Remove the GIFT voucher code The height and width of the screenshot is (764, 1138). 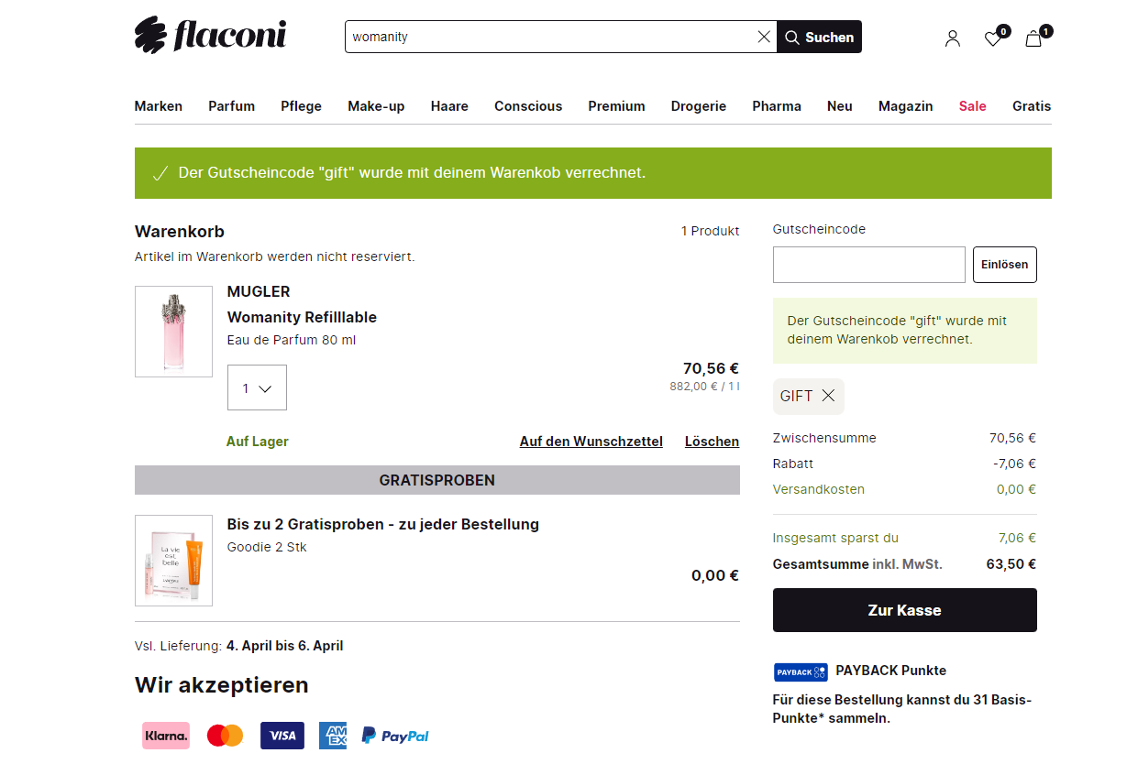click(828, 396)
